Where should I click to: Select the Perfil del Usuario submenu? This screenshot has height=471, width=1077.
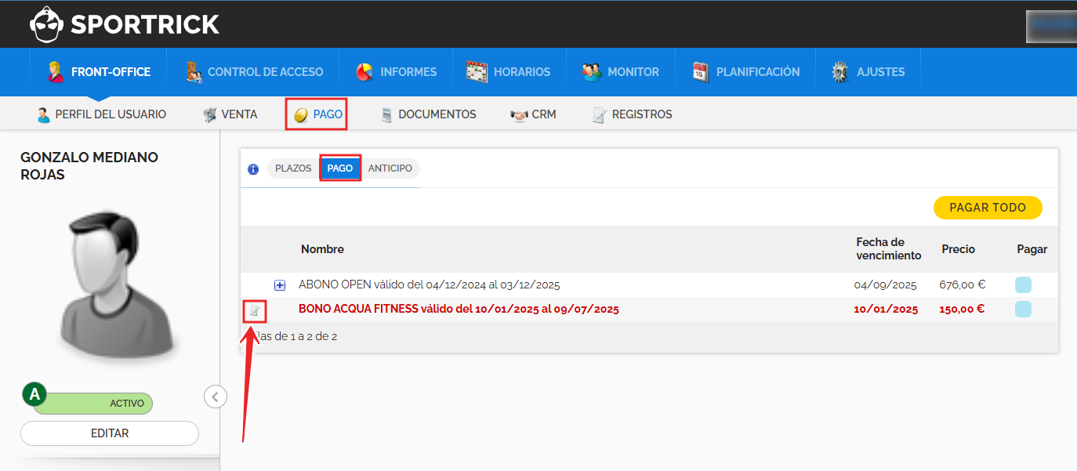pos(101,114)
